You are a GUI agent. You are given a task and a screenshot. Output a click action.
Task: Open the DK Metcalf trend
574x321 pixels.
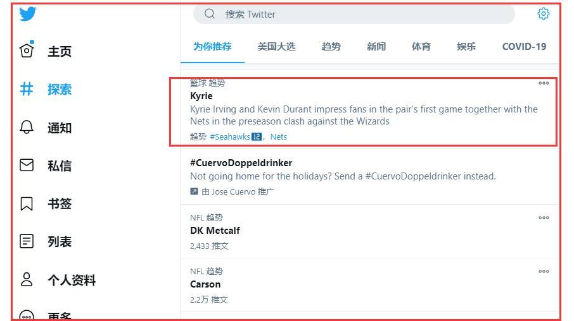tap(215, 231)
